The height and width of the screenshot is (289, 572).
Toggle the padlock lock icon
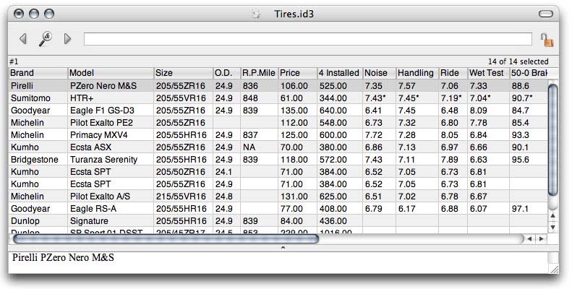tap(547, 40)
